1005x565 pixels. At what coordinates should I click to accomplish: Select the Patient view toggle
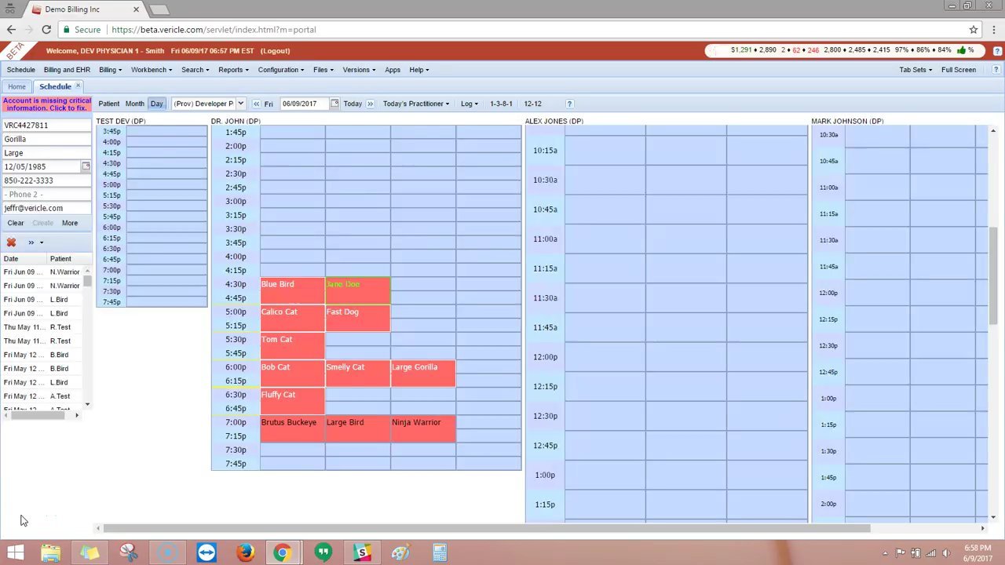click(109, 103)
